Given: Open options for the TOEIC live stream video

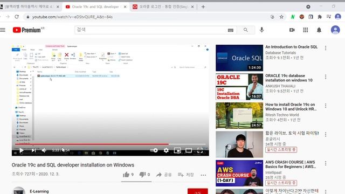Looking at the screenshot, I should (326, 134).
